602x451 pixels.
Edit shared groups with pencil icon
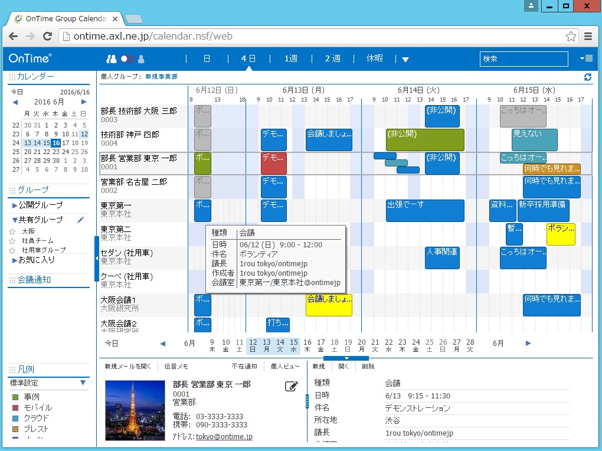[x=81, y=220]
